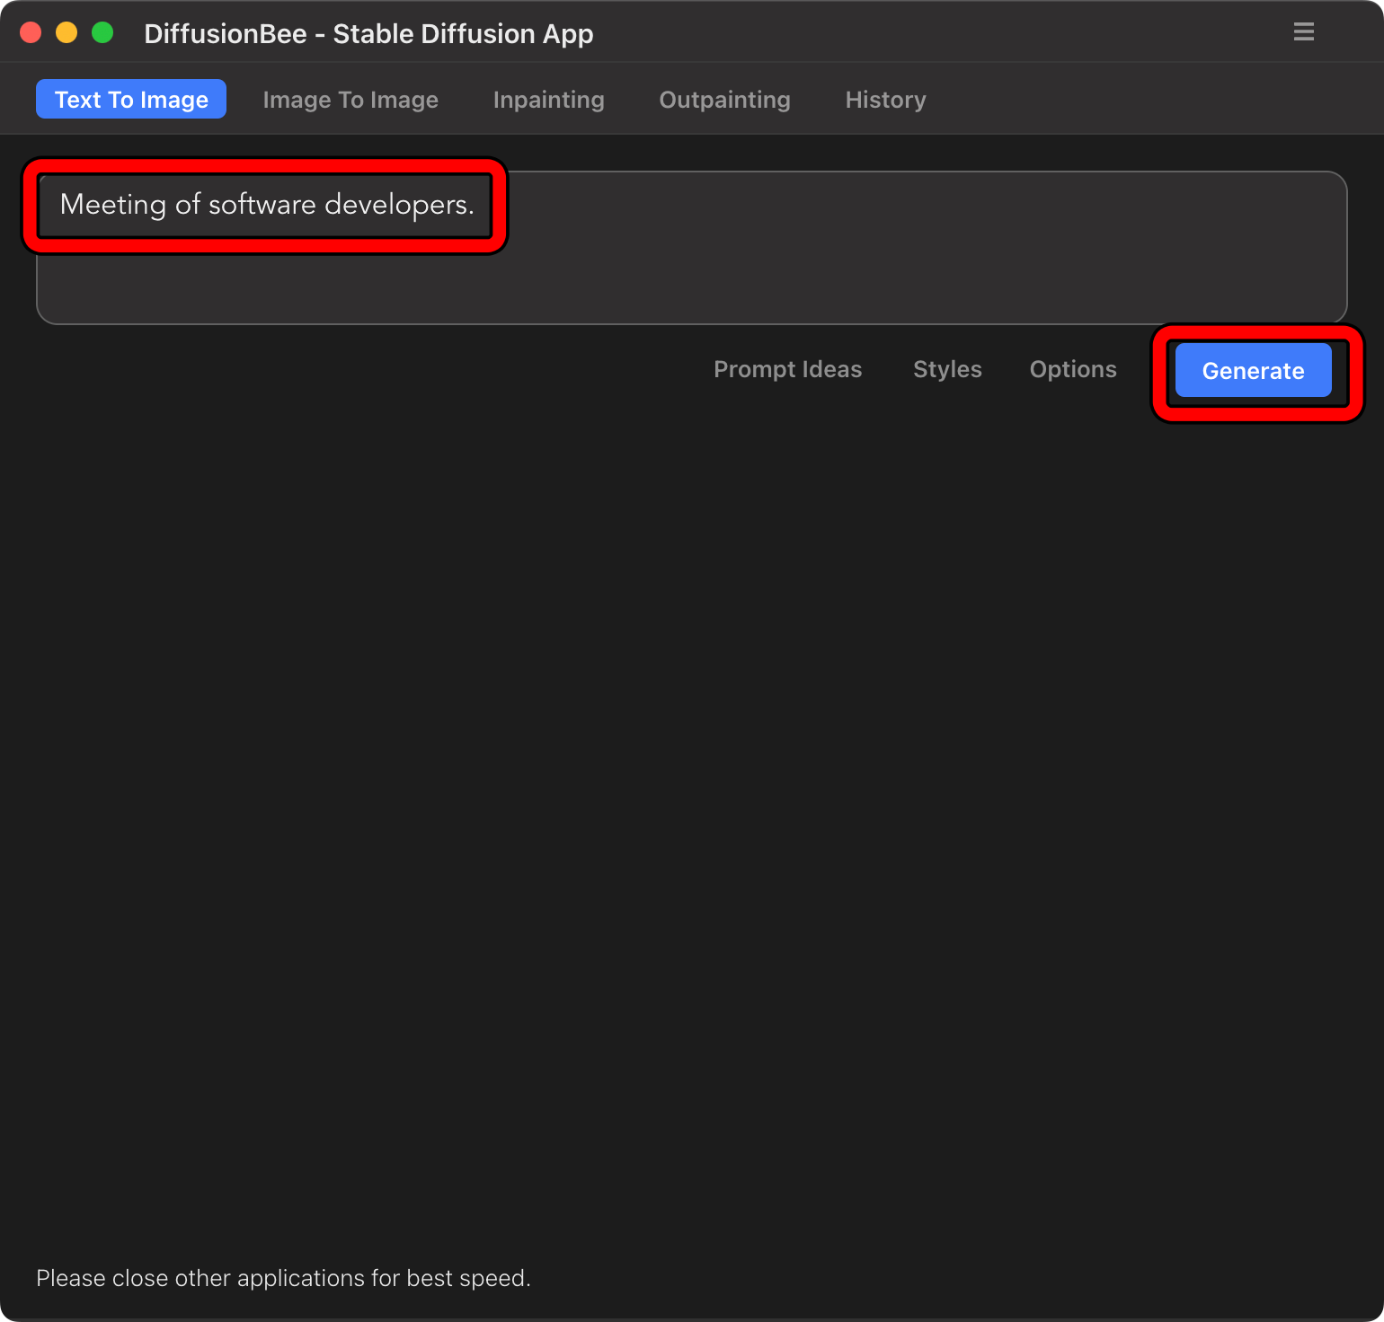Open the Image To Image tab
Viewport: 1384px width, 1322px height.
(x=350, y=99)
